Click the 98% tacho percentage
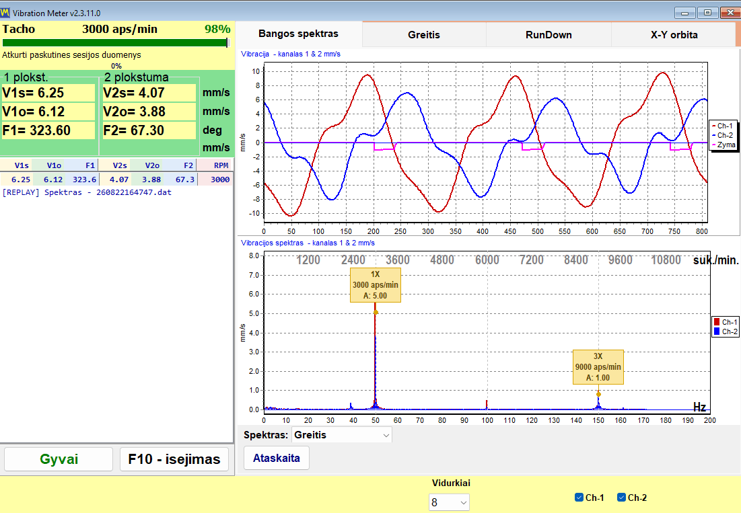Image resolution: width=741 pixels, height=513 pixels. coord(217,29)
